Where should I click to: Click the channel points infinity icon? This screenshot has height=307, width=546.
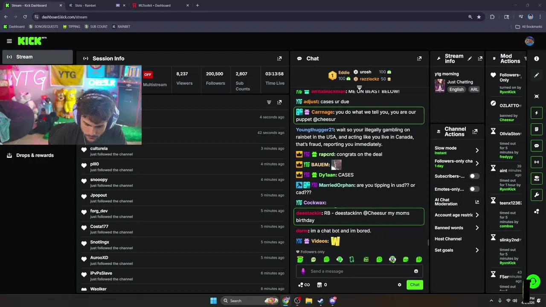pos(304,285)
